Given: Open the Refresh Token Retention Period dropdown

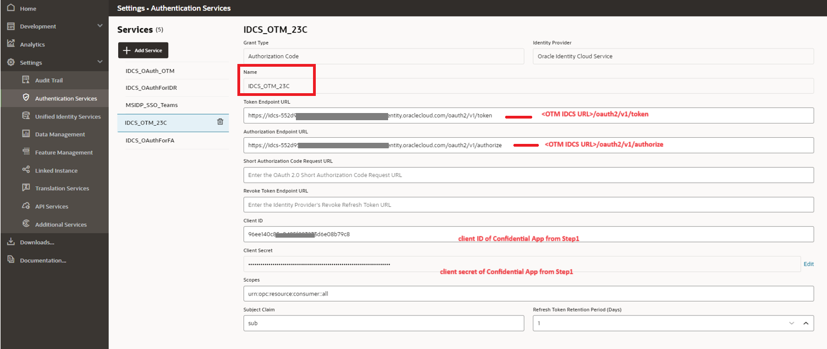Looking at the screenshot, I should coord(792,323).
